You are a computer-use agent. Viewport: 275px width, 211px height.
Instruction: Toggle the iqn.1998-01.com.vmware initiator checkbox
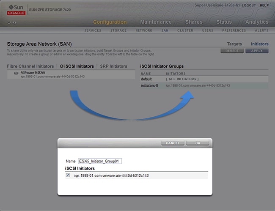point(68,175)
